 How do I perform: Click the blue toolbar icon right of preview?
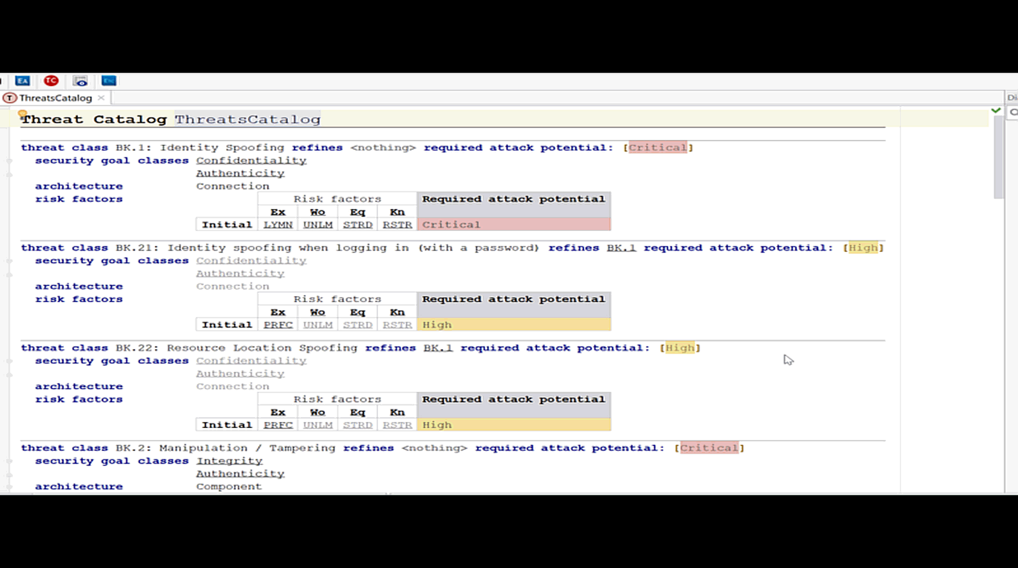[108, 81]
